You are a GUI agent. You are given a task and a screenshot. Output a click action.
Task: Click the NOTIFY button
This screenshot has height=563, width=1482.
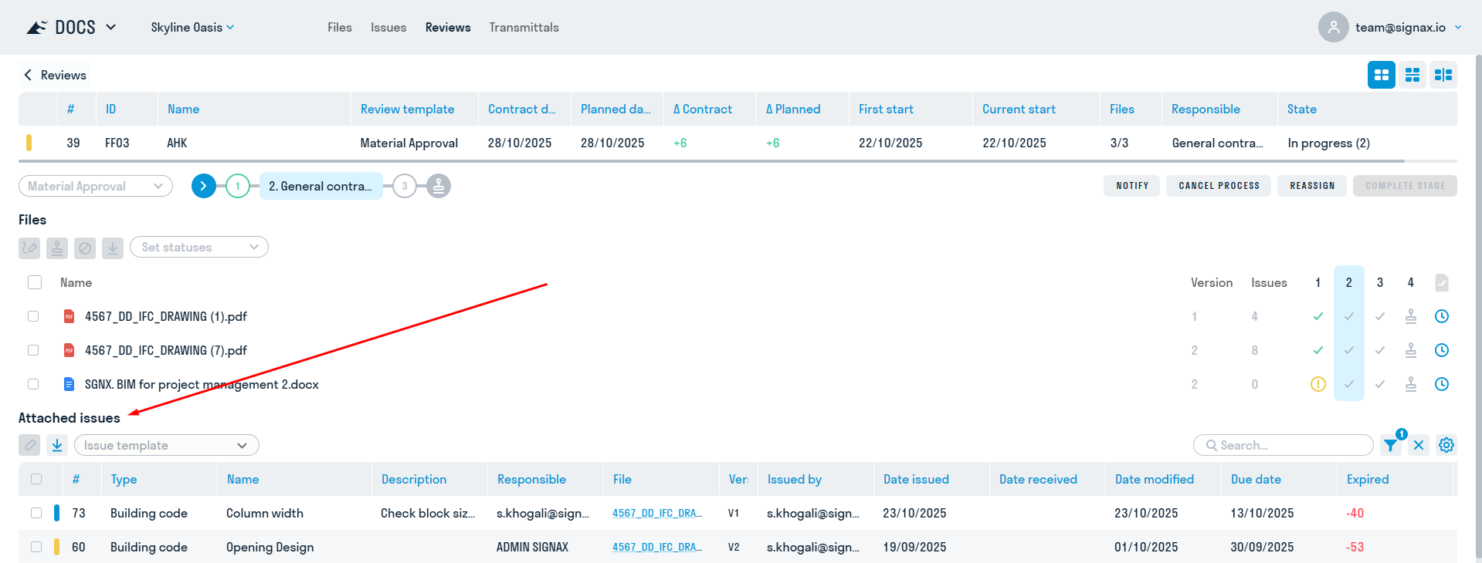pyautogui.click(x=1132, y=186)
